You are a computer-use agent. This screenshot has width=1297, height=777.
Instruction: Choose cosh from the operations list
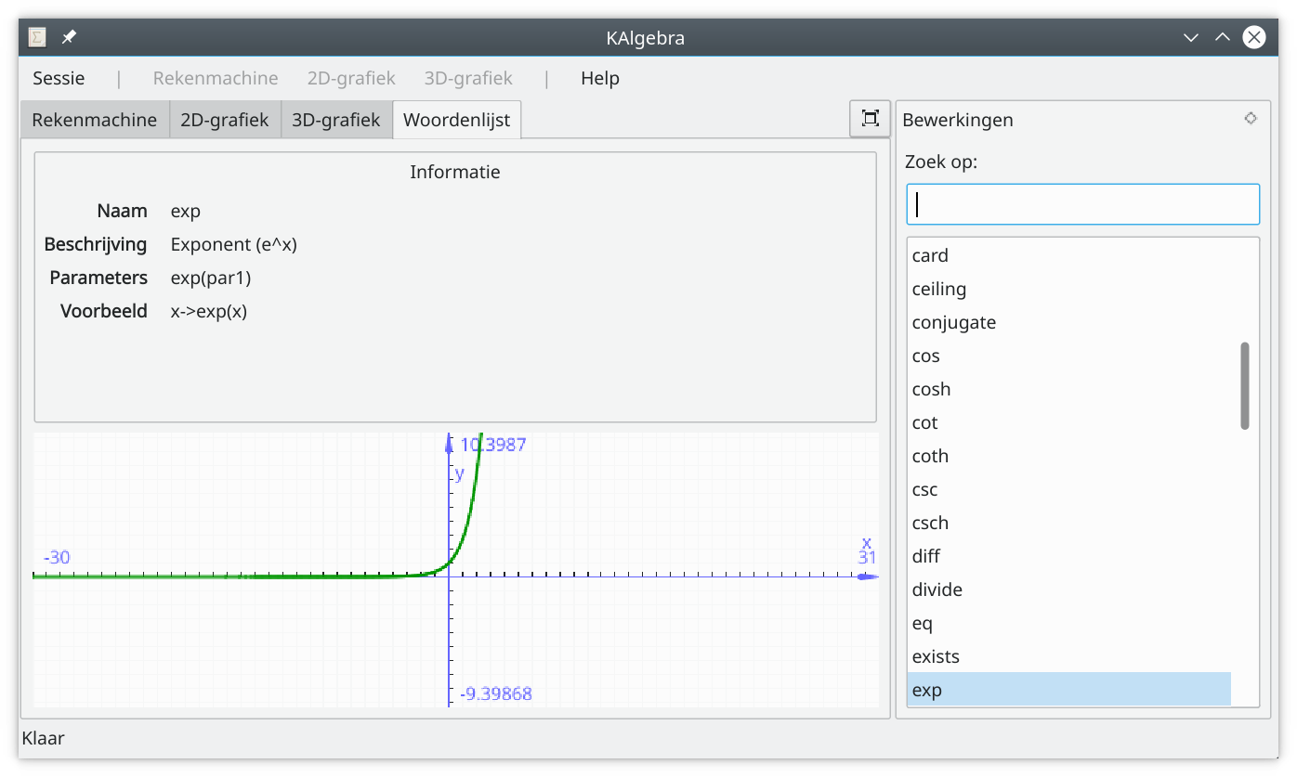coord(1069,389)
